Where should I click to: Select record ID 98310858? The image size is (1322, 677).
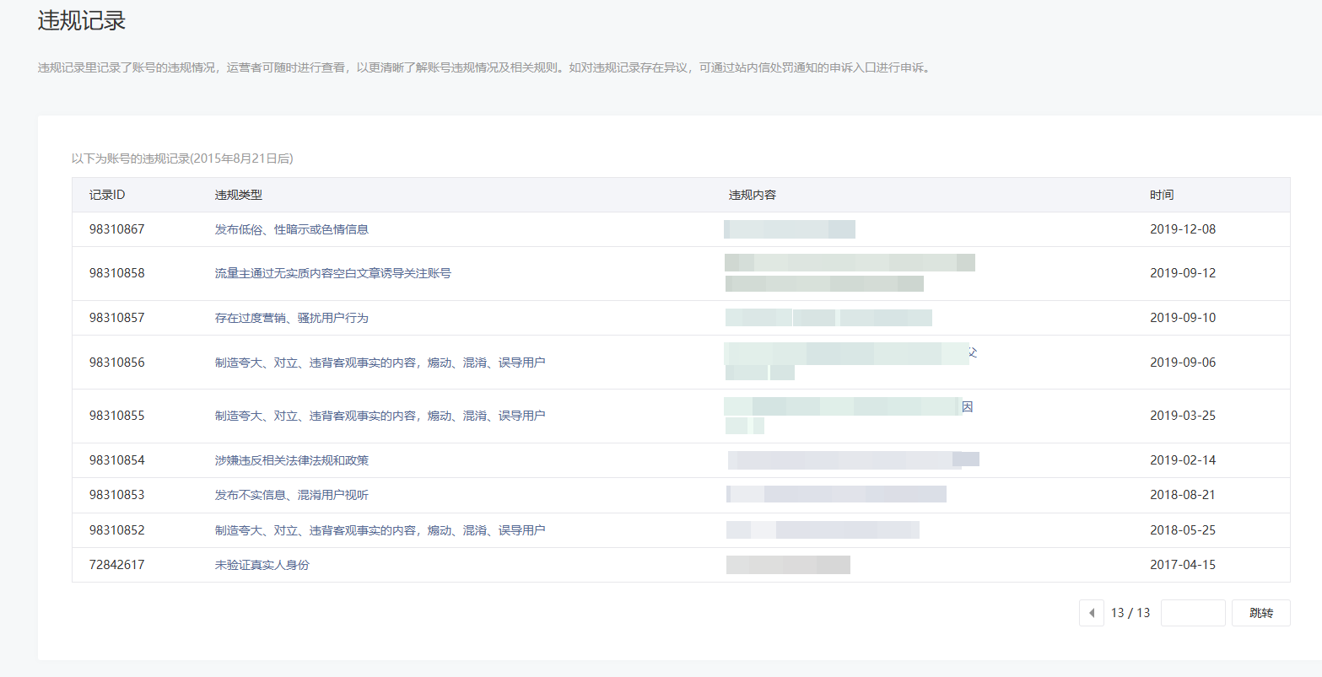pos(117,273)
